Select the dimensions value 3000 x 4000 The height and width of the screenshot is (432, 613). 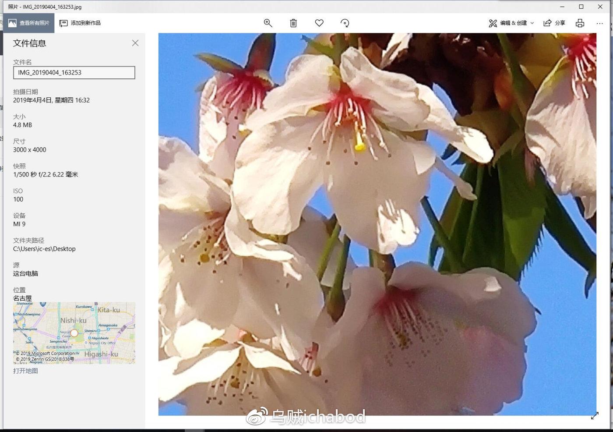[29, 150]
